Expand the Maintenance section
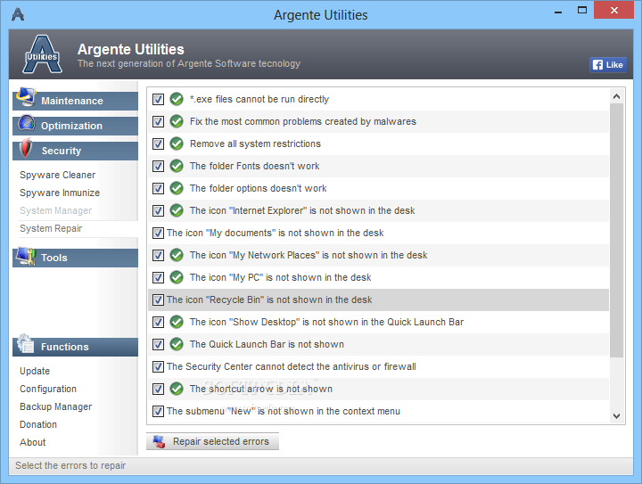Image resolution: width=642 pixels, height=484 pixels. tap(75, 101)
